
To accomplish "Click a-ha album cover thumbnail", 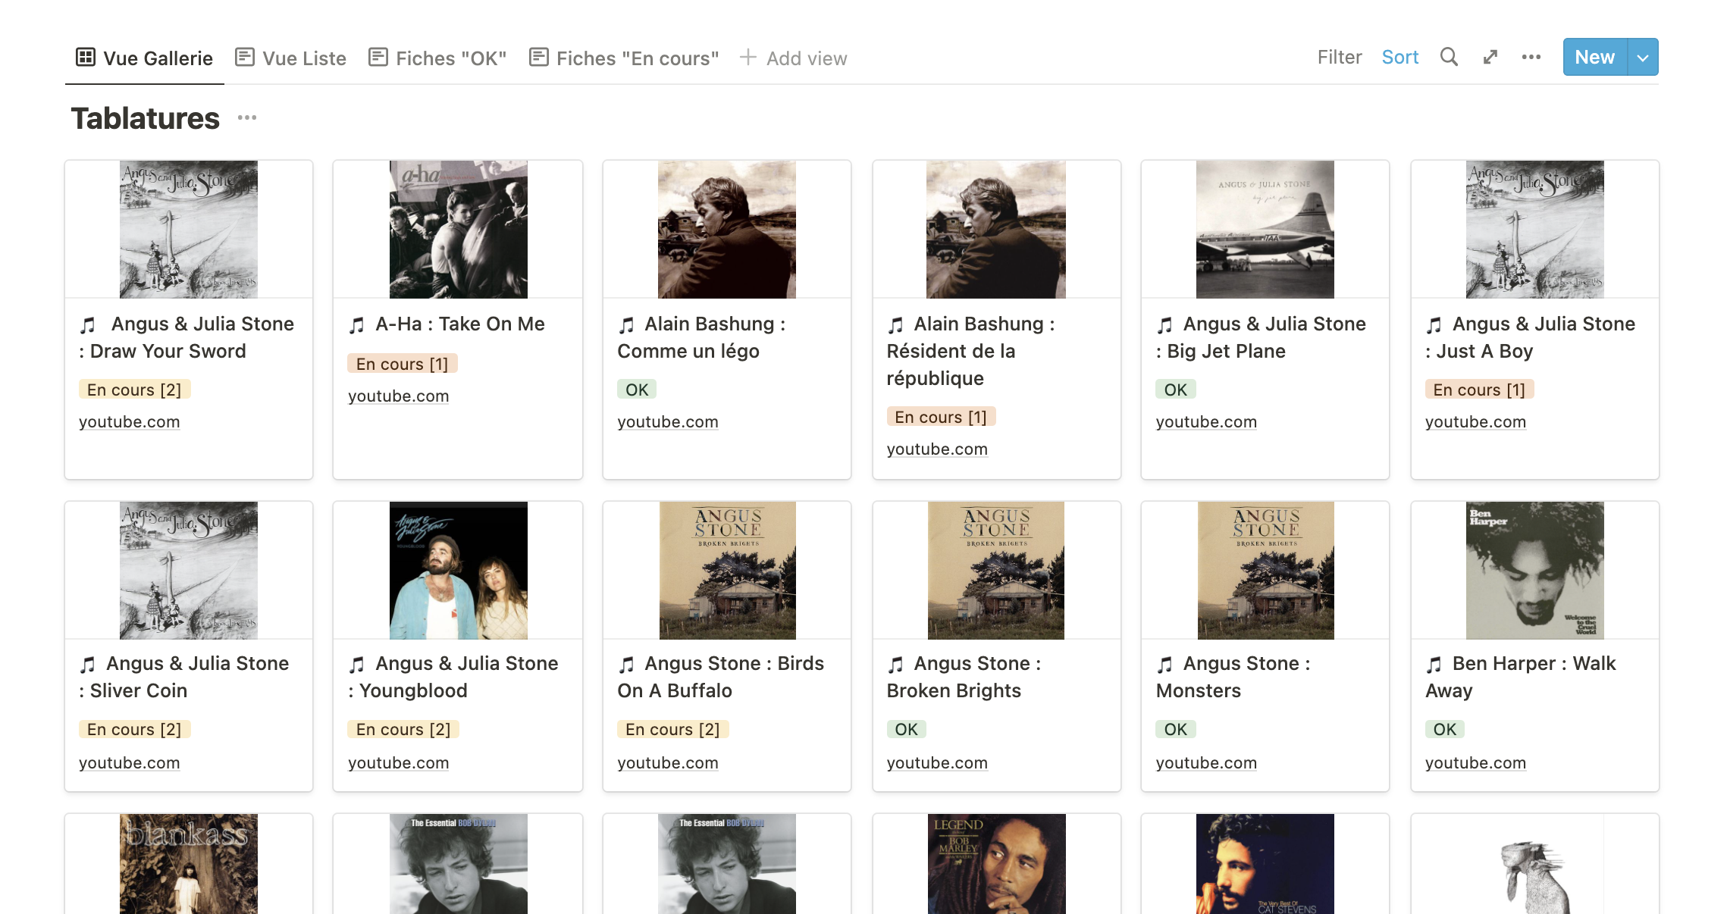I will pos(459,229).
